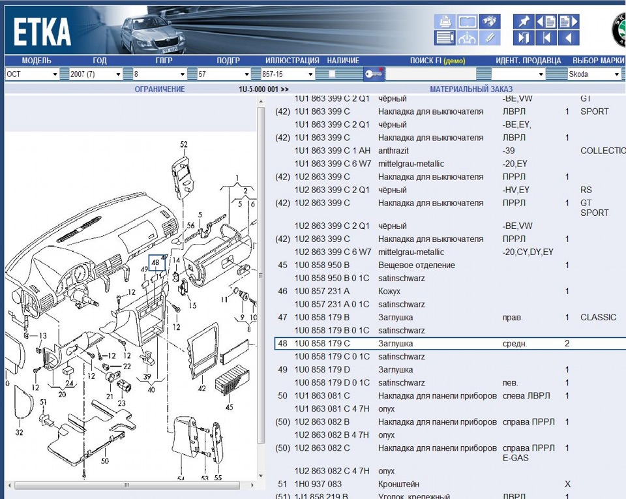Open the ГЛГР dropdown showing 8
The width and height of the screenshot is (626, 499).
(160, 74)
